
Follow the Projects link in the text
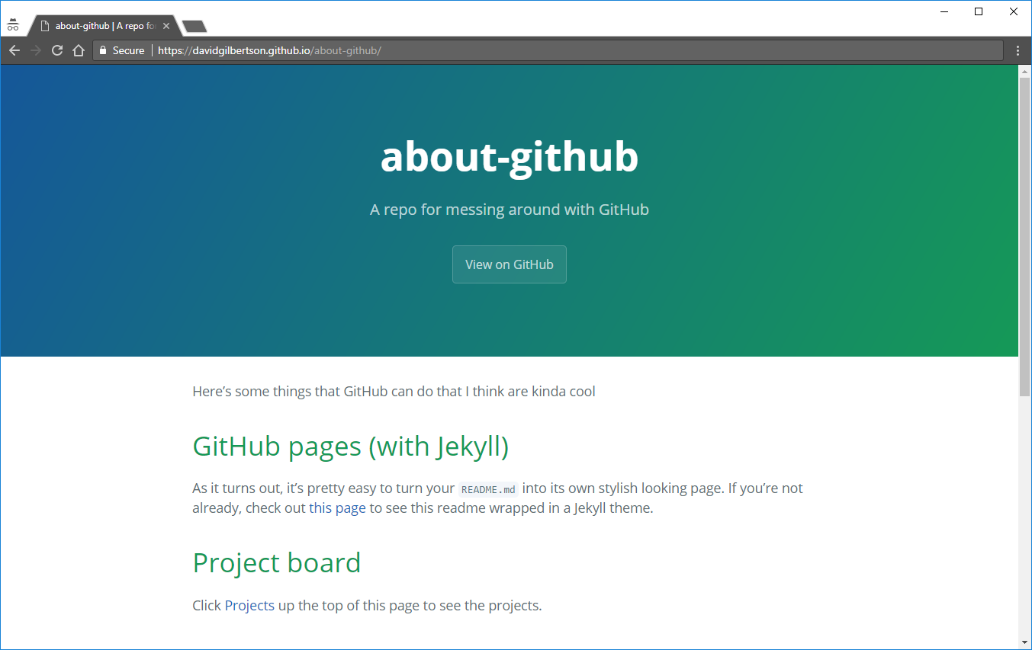coord(249,605)
